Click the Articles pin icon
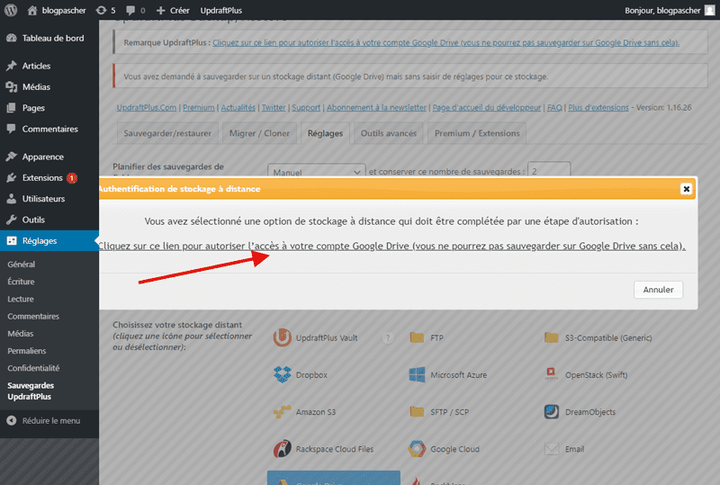This screenshot has height=485, width=720. pos(12,66)
